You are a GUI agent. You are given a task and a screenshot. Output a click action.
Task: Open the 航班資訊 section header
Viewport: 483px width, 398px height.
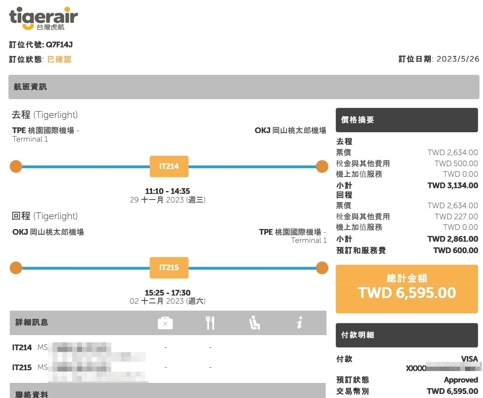tap(244, 87)
